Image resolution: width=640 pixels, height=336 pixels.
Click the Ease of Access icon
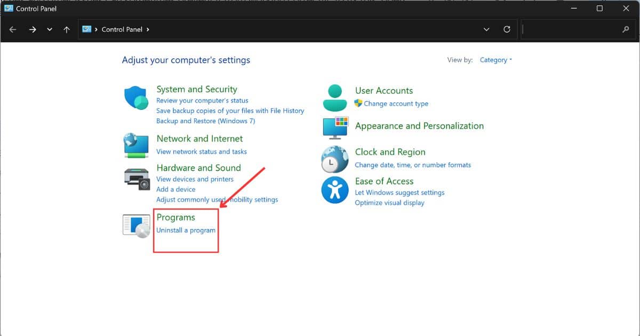click(x=335, y=190)
